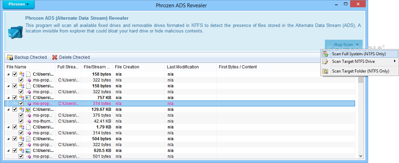The height and width of the screenshot is (163, 399).
Task: Select the ms-thum... 42.41 KB stream row
Action: pyautogui.click(x=180, y=121)
